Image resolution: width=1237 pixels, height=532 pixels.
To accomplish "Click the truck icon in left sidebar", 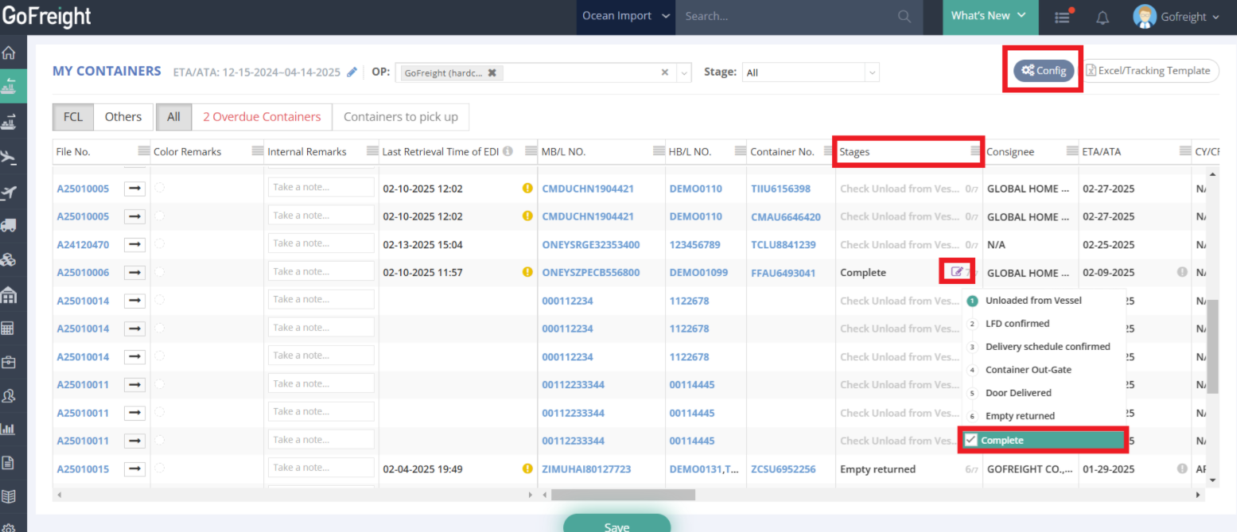I will tap(10, 225).
